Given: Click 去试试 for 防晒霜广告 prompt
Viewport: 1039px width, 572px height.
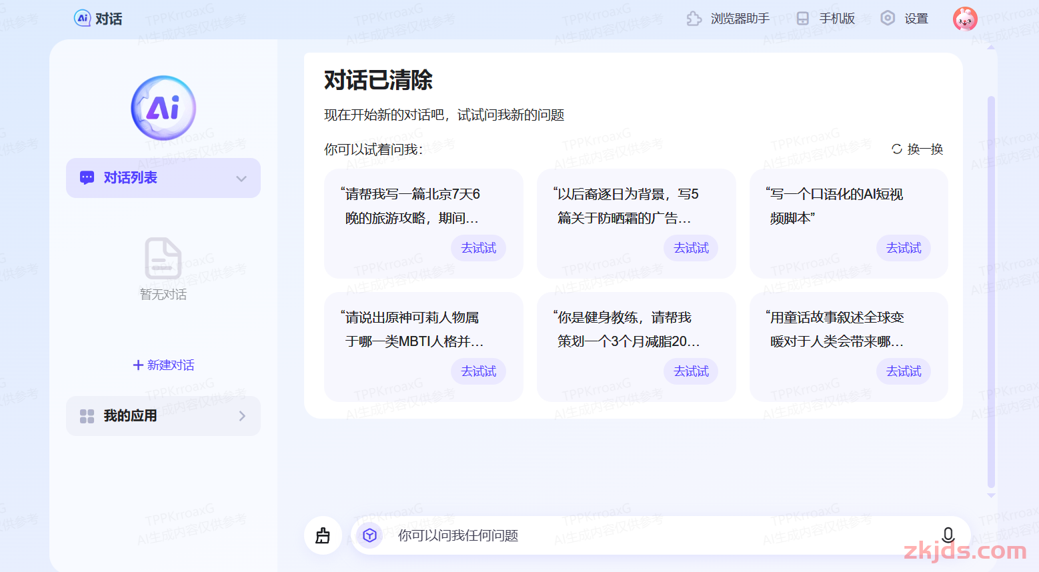Looking at the screenshot, I should coord(691,248).
